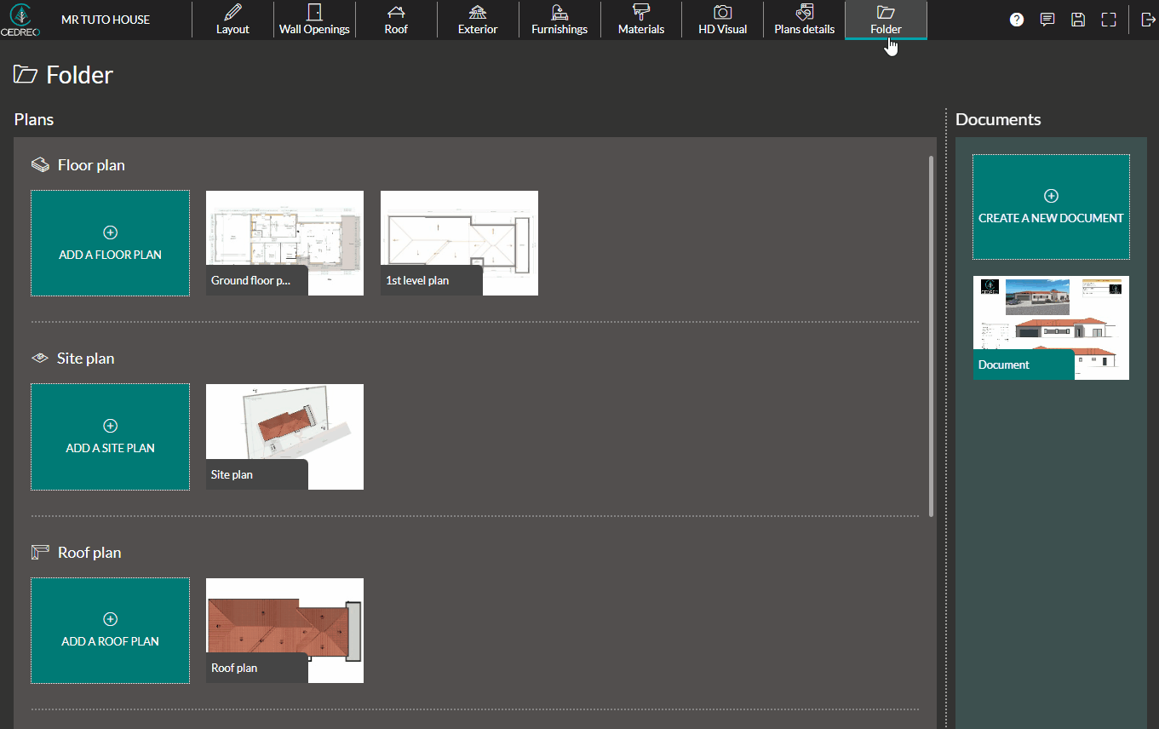Exit the project editor
This screenshot has height=729, width=1159.
pos(1146,19)
